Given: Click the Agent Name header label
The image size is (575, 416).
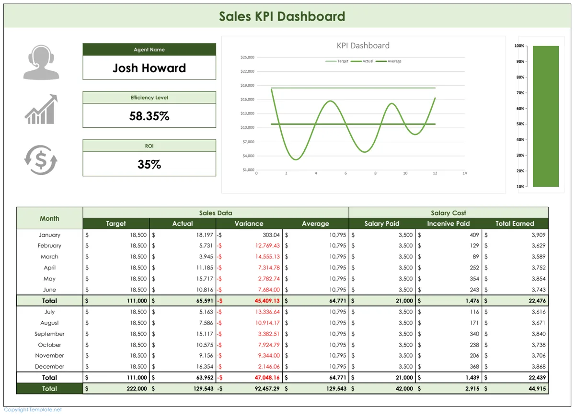Looking at the screenshot, I should 149,50.
